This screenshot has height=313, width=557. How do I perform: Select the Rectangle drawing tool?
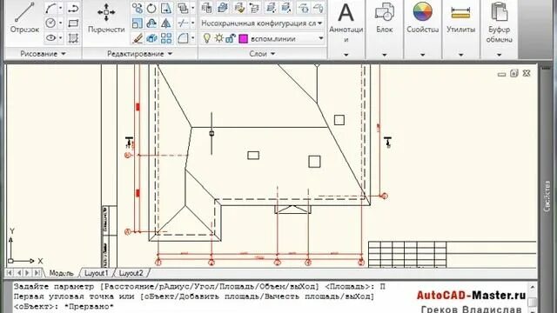pos(73,23)
